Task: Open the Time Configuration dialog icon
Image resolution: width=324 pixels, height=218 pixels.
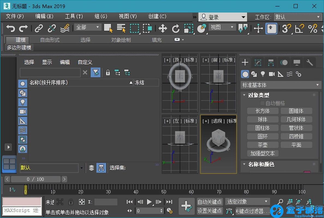Action: 170,211
